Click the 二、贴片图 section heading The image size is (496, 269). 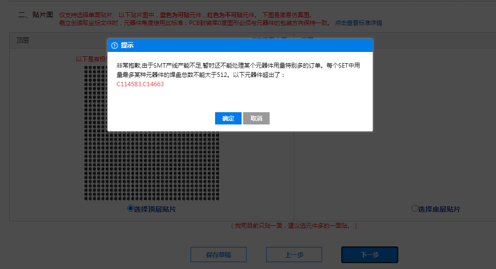36,15
